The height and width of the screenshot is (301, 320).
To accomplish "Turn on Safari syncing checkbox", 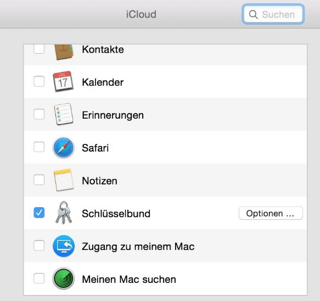I will point(39,147).
